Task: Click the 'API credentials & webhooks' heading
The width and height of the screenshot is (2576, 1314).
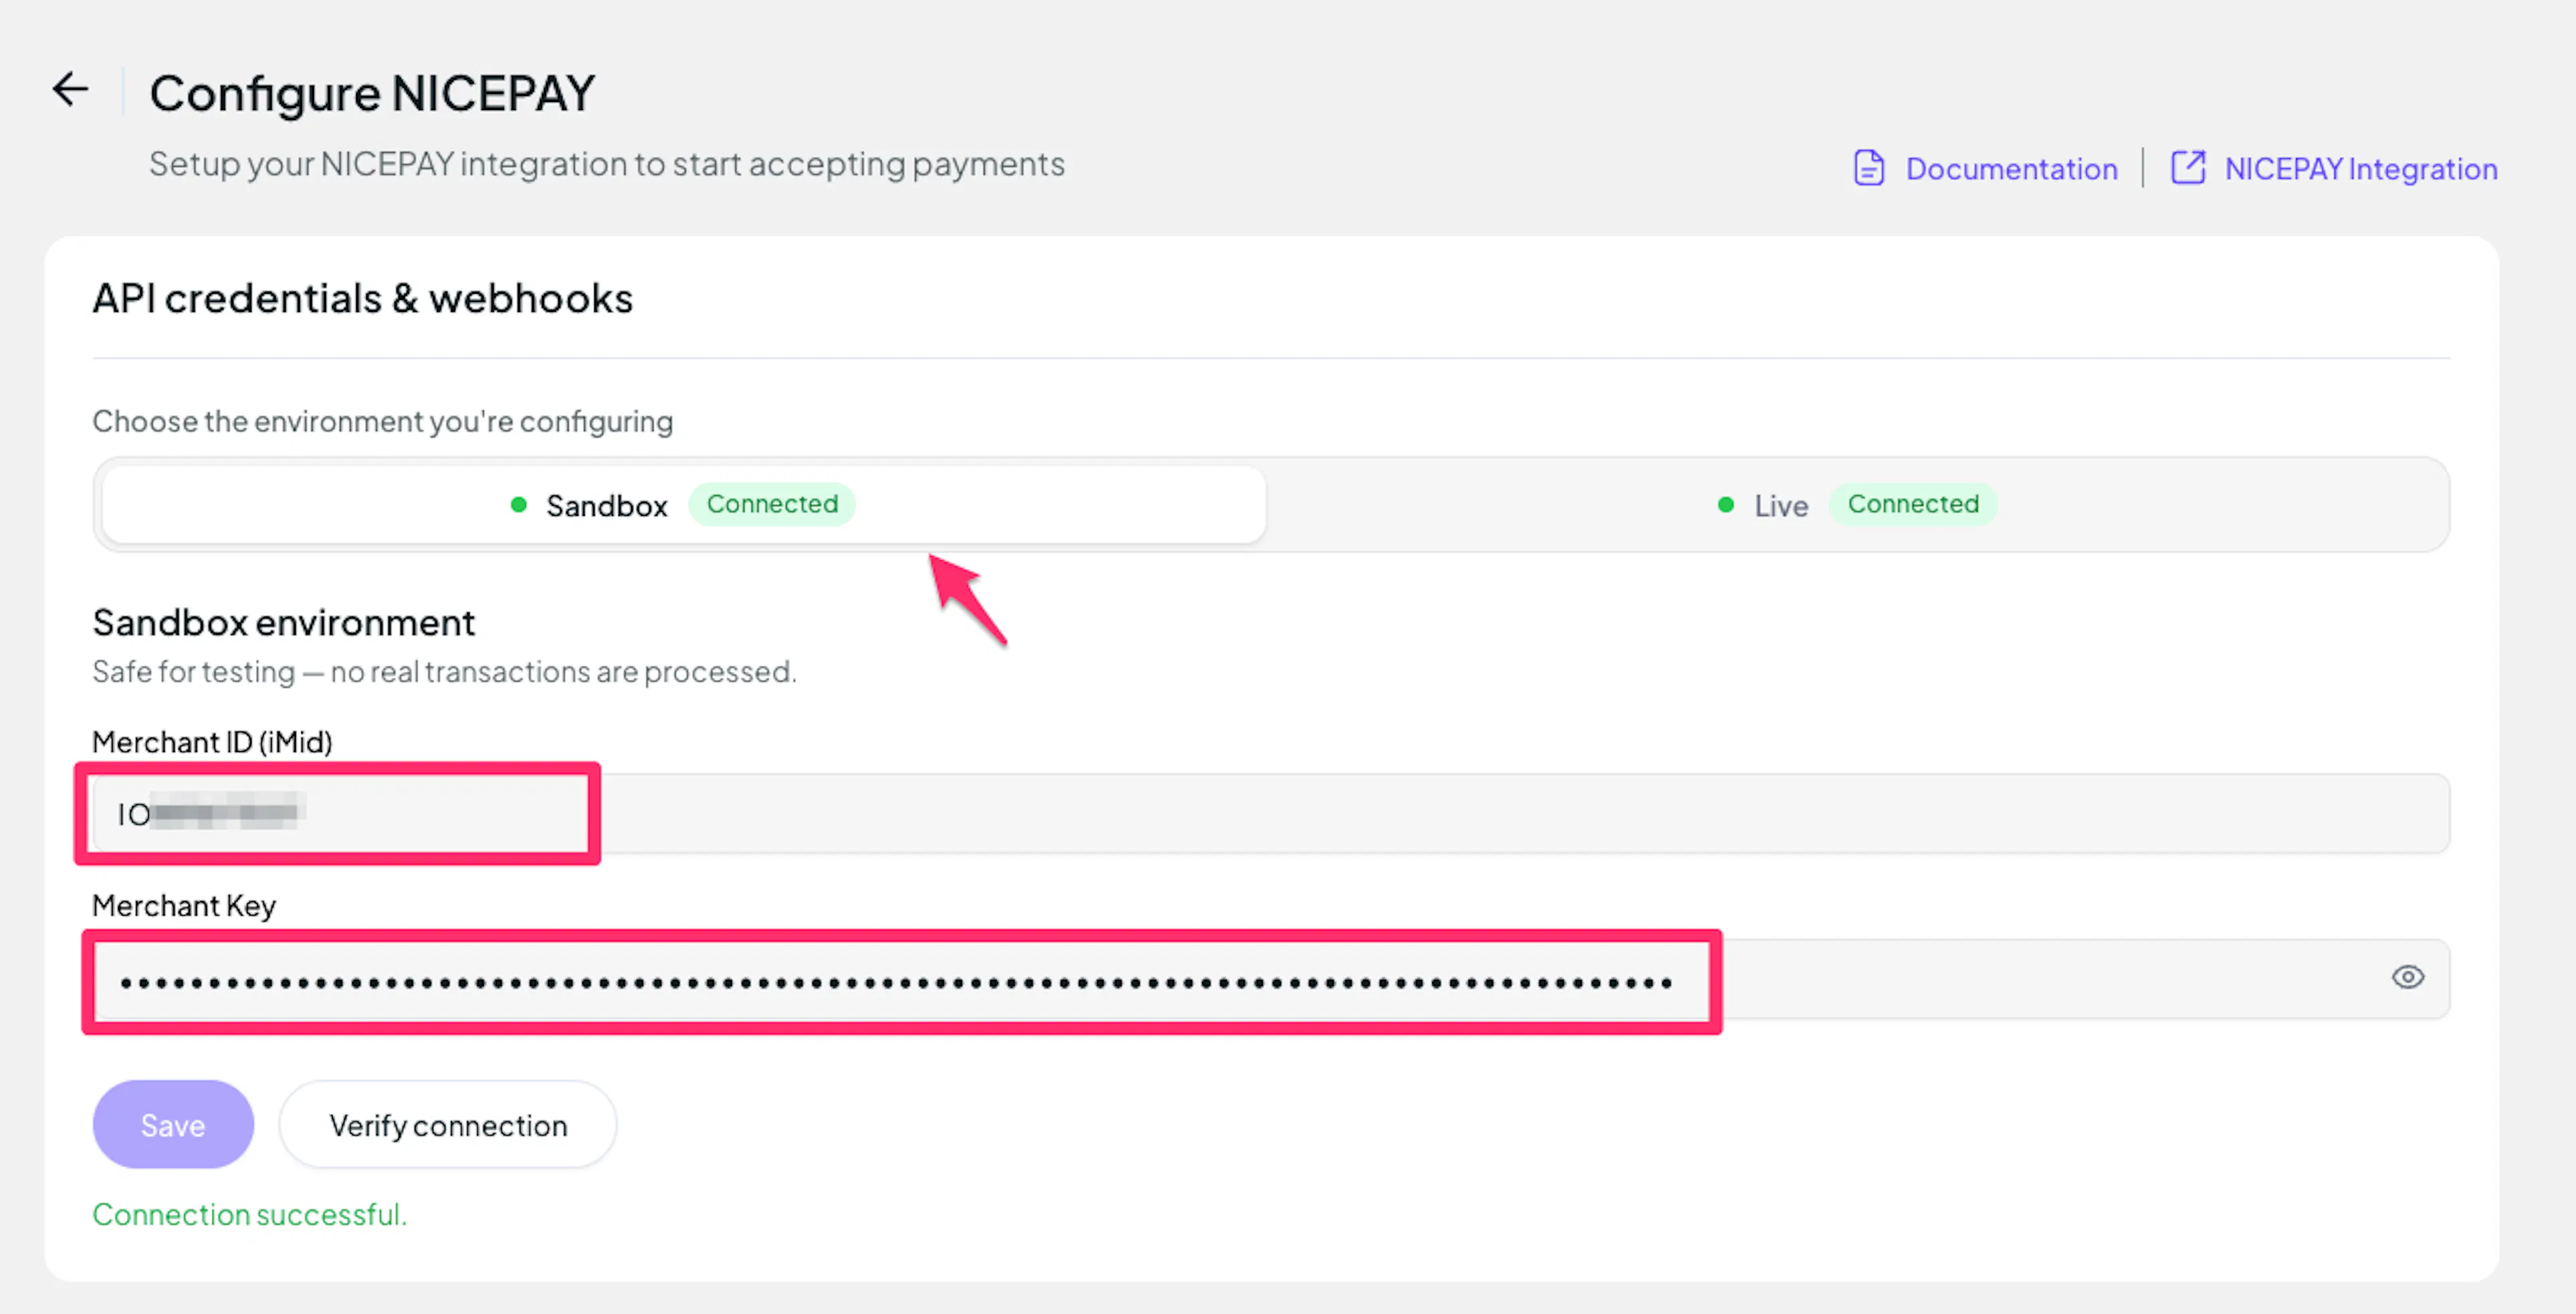Action: point(363,298)
